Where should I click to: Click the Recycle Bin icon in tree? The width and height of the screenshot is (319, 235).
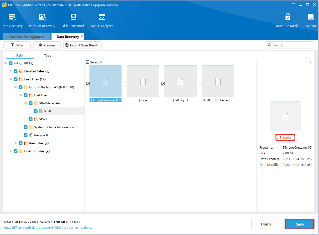coord(31,135)
